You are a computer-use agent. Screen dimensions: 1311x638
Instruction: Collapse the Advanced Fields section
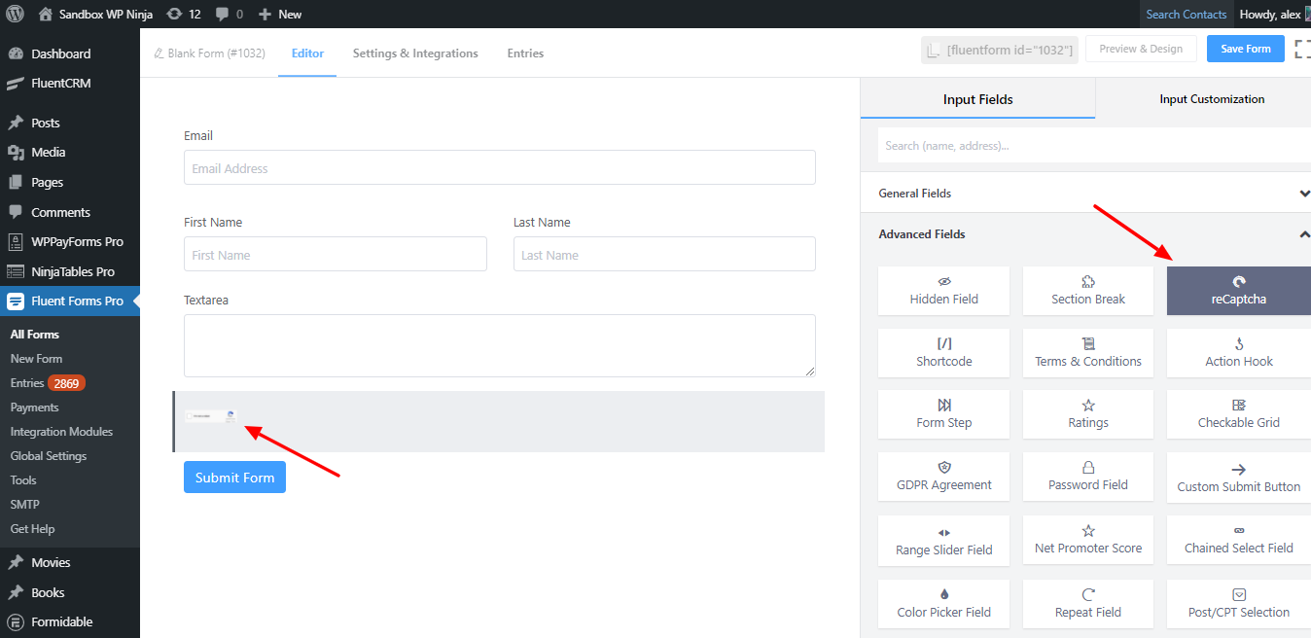tap(1304, 234)
